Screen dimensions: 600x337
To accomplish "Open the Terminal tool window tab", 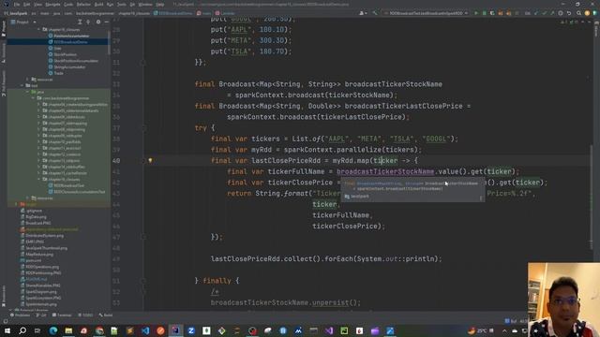I will coord(62,315).
